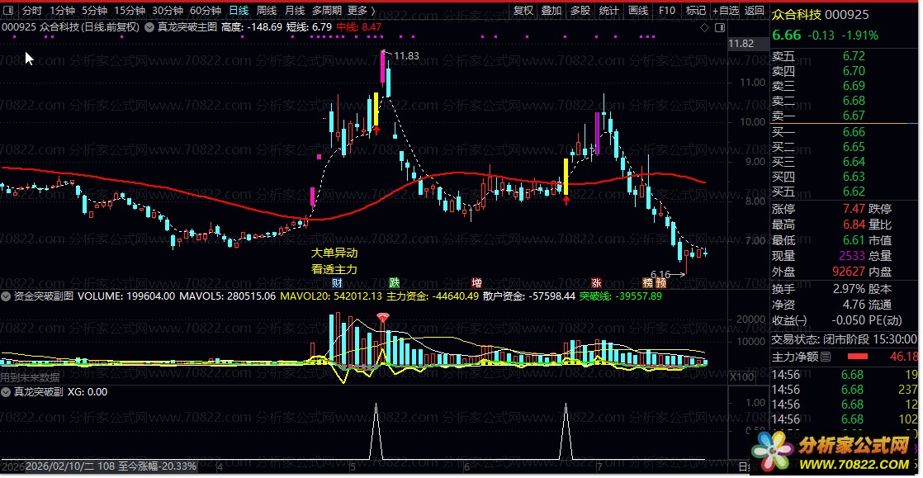
Task: Click red up arrow under 11.83 peak candle
Action: click(x=376, y=130)
